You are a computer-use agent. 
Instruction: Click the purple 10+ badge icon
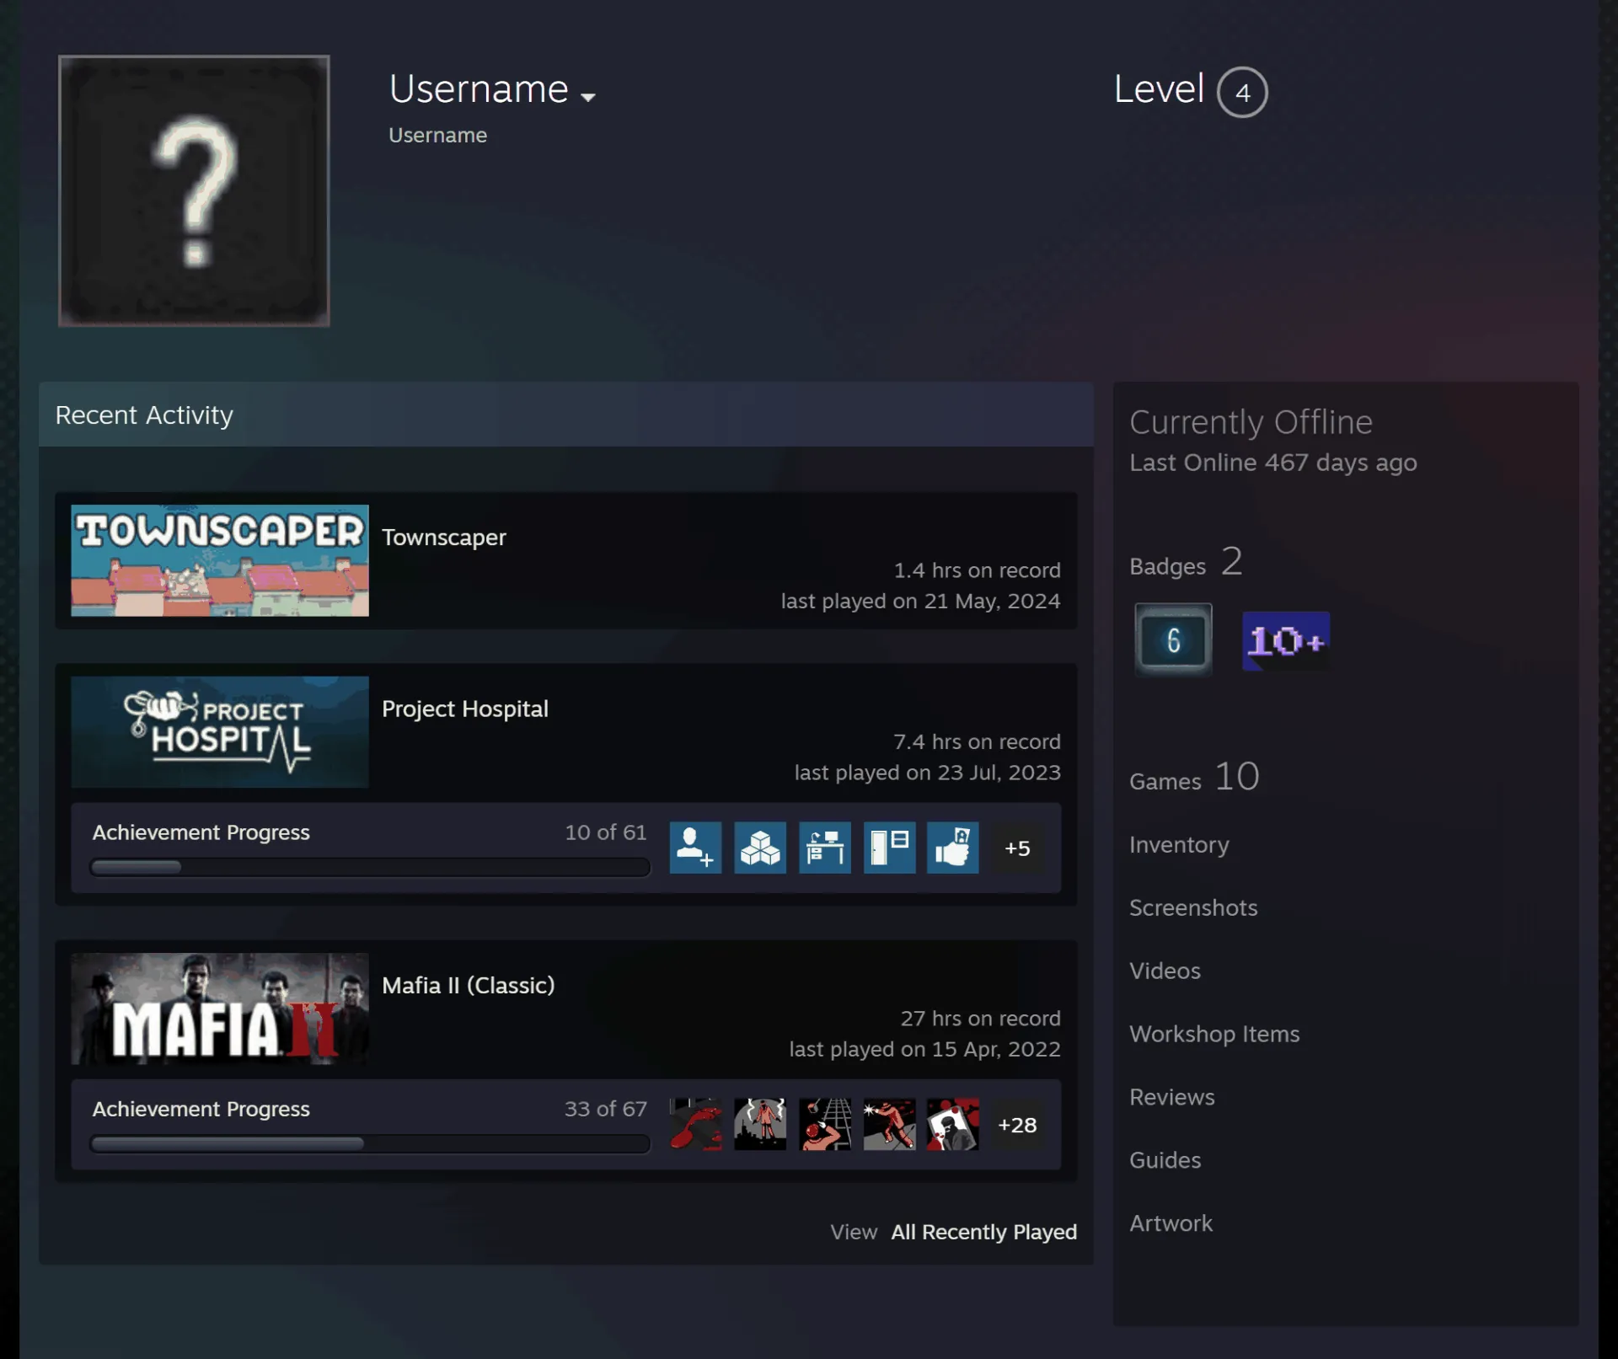pyautogui.click(x=1286, y=641)
